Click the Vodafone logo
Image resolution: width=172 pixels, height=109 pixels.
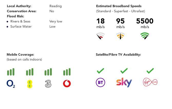(x=67, y=84)
